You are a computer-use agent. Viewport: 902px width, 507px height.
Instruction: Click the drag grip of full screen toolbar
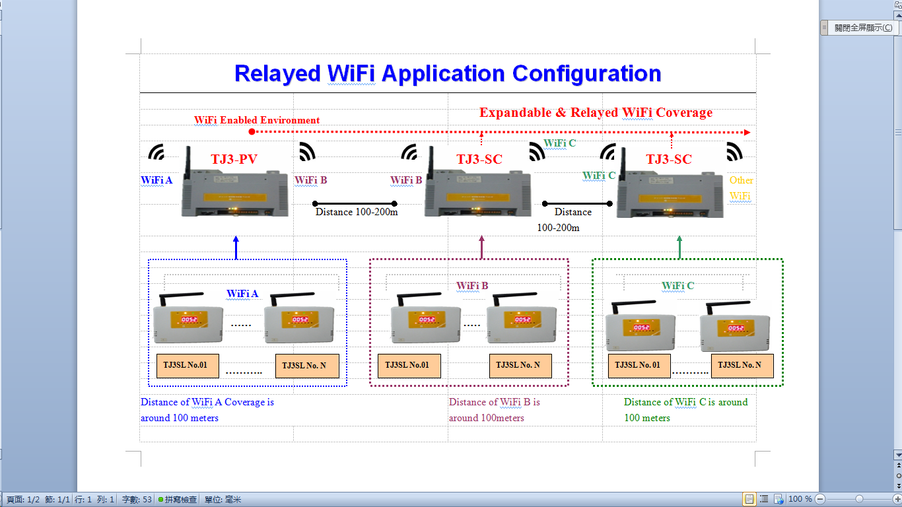824,28
